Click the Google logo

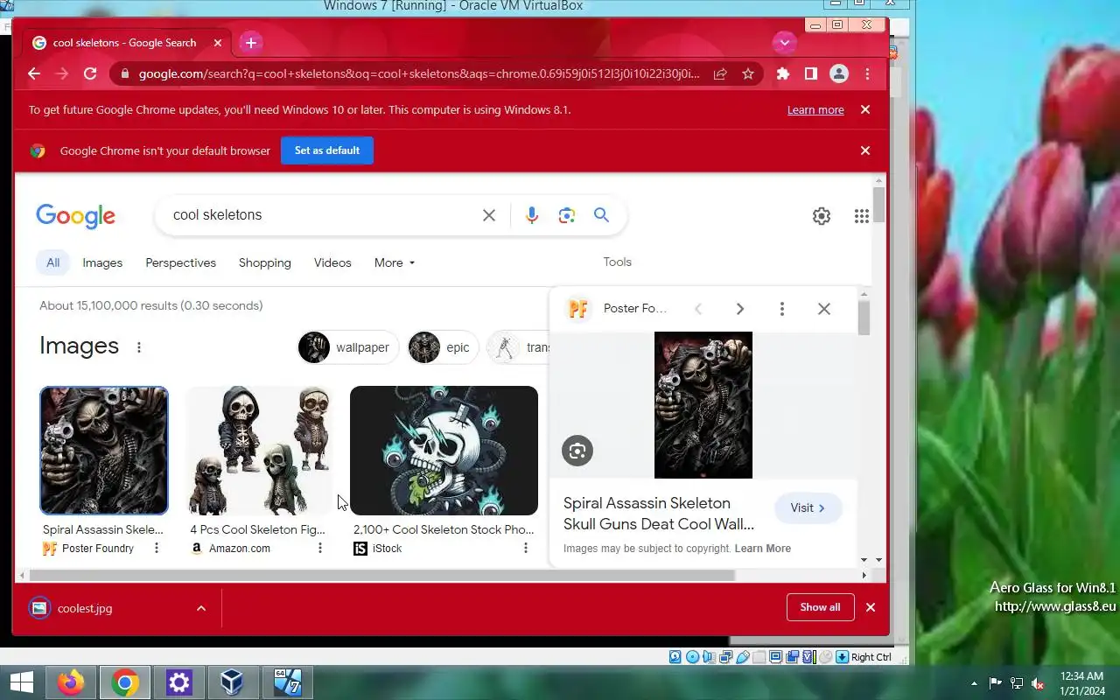coord(75,215)
